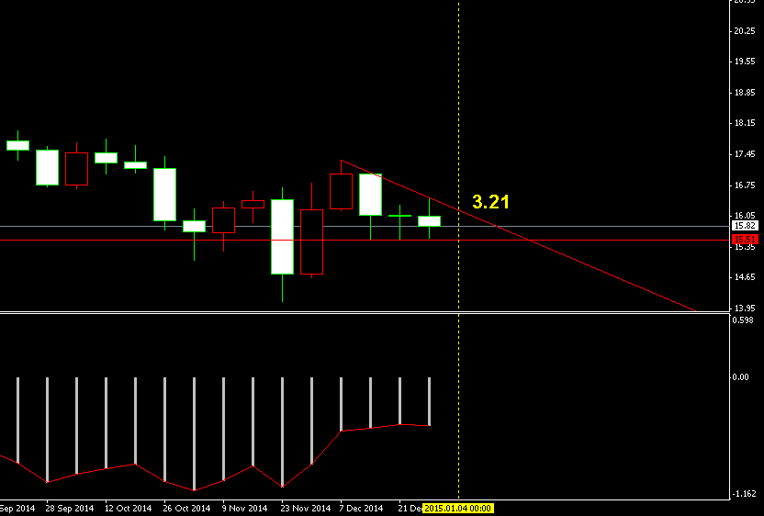
Task: Click the 26 Oct 2014 date label
Action: pos(186,508)
